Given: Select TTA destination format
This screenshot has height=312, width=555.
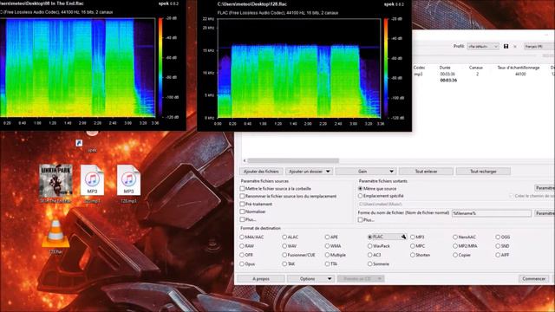Looking at the screenshot, I should (327, 263).
